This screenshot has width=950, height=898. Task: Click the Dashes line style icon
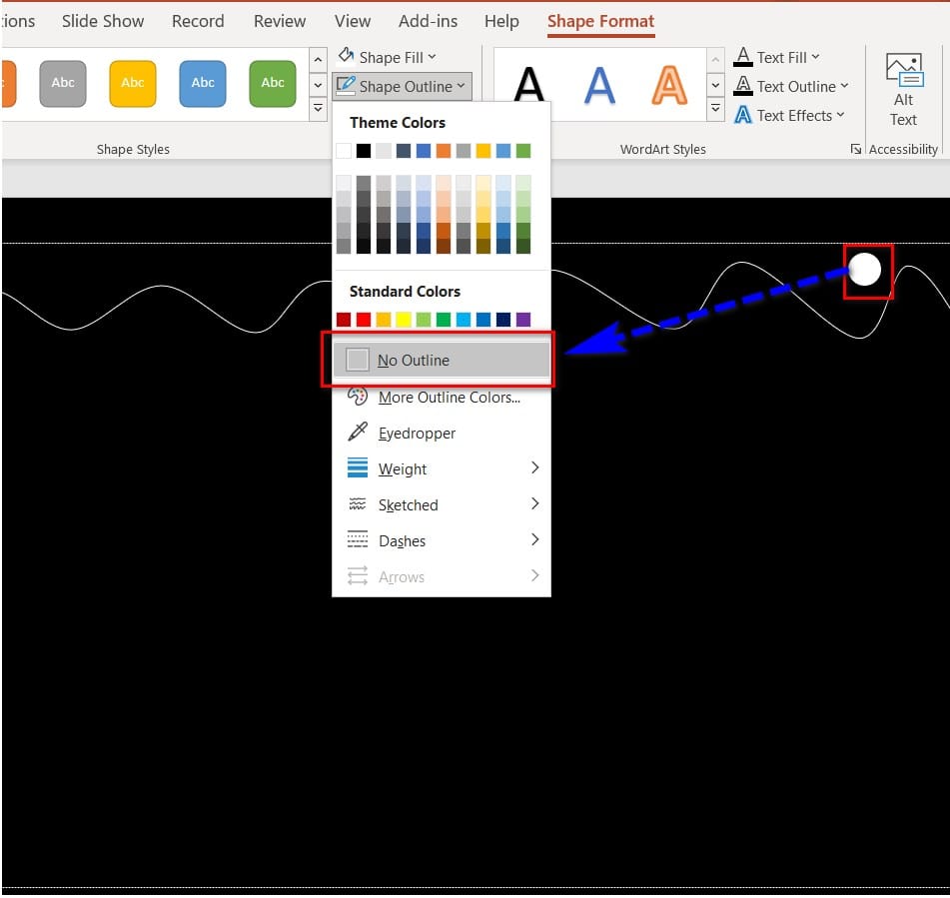[x=358, y=539]
